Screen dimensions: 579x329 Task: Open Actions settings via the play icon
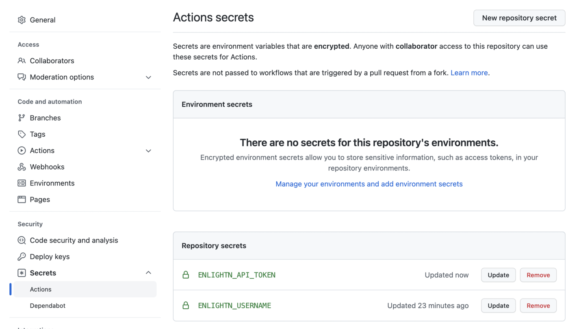pyautogui.click(x=22, y=150)
